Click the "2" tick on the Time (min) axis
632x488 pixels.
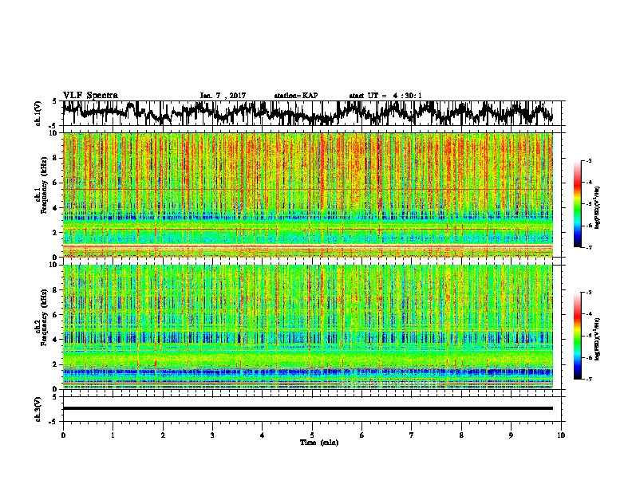click(x=163, y=435)
